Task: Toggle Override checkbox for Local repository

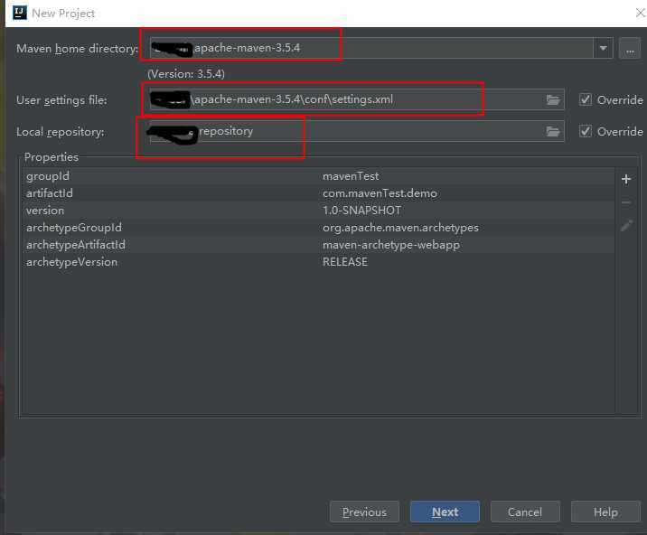Action: click(586, 131)
